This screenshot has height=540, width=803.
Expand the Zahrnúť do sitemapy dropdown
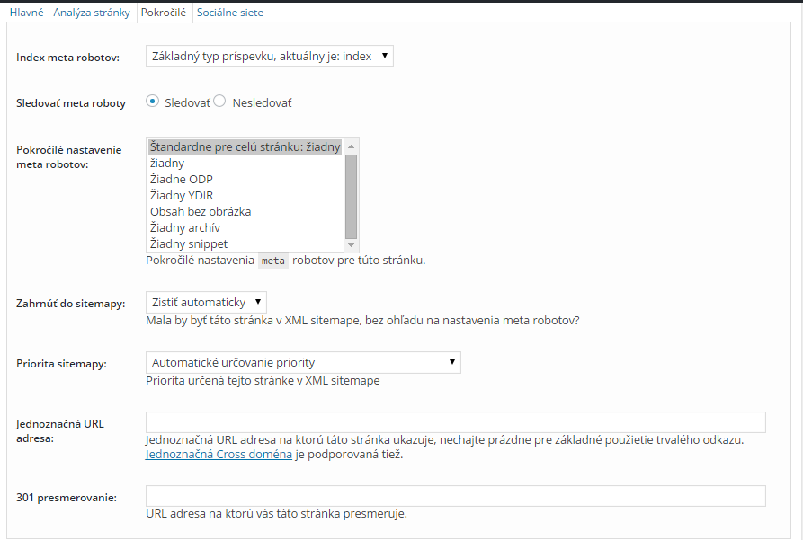(x=206, y=303)
